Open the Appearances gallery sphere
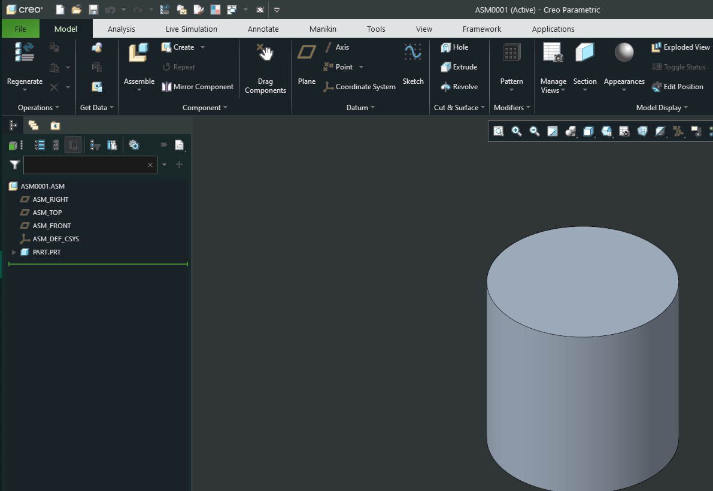This screenshot has height=491, width=713. [x=624, y=53]
